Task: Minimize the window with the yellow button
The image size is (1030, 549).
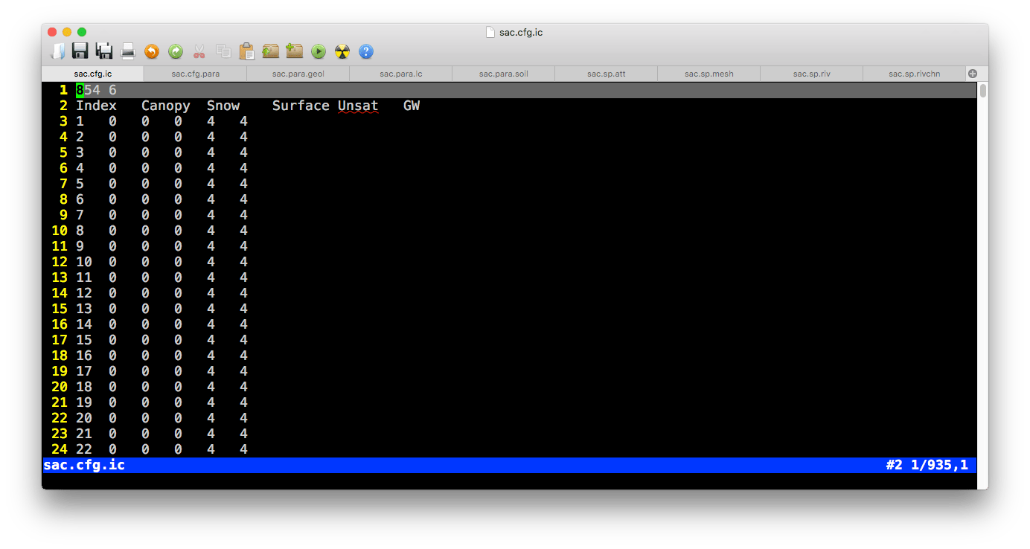Action: [67, 32]
